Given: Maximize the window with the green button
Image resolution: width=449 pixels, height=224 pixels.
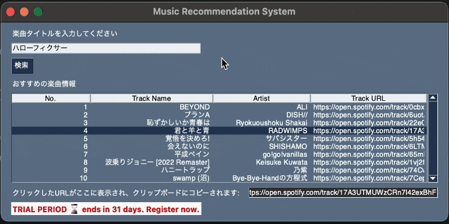Looking at the screenshot, I should click(x=38, y=12).
